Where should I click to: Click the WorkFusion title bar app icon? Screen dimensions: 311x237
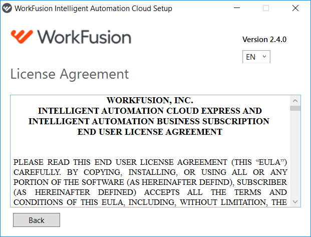click(x=7, y=9)
